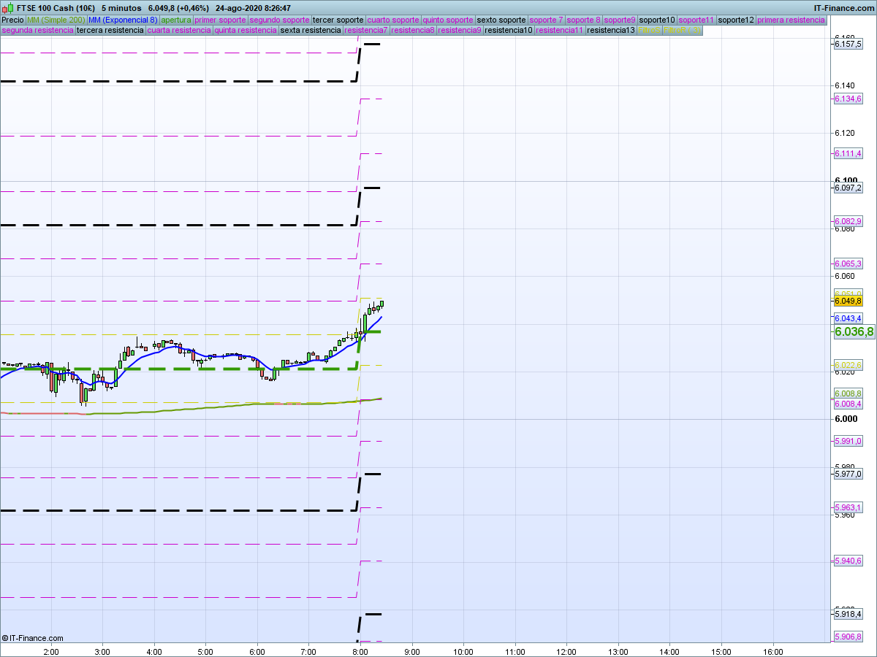Click the primer soporte legend label
Viewport: 877px width, 657px height.
tap(221, 20)
